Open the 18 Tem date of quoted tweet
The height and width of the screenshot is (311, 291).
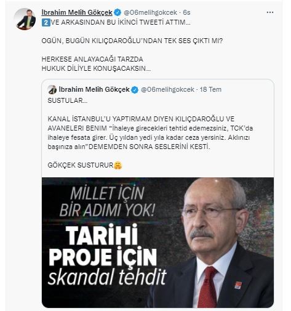tap(210, 89)
